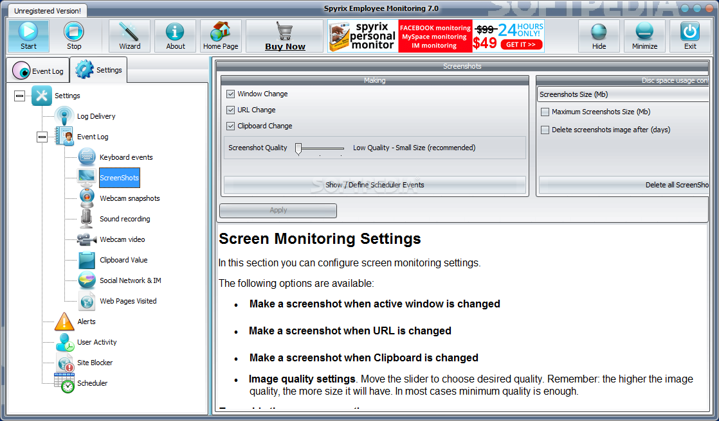Click the Scheduler calendar icon

[x=64, y=383]
